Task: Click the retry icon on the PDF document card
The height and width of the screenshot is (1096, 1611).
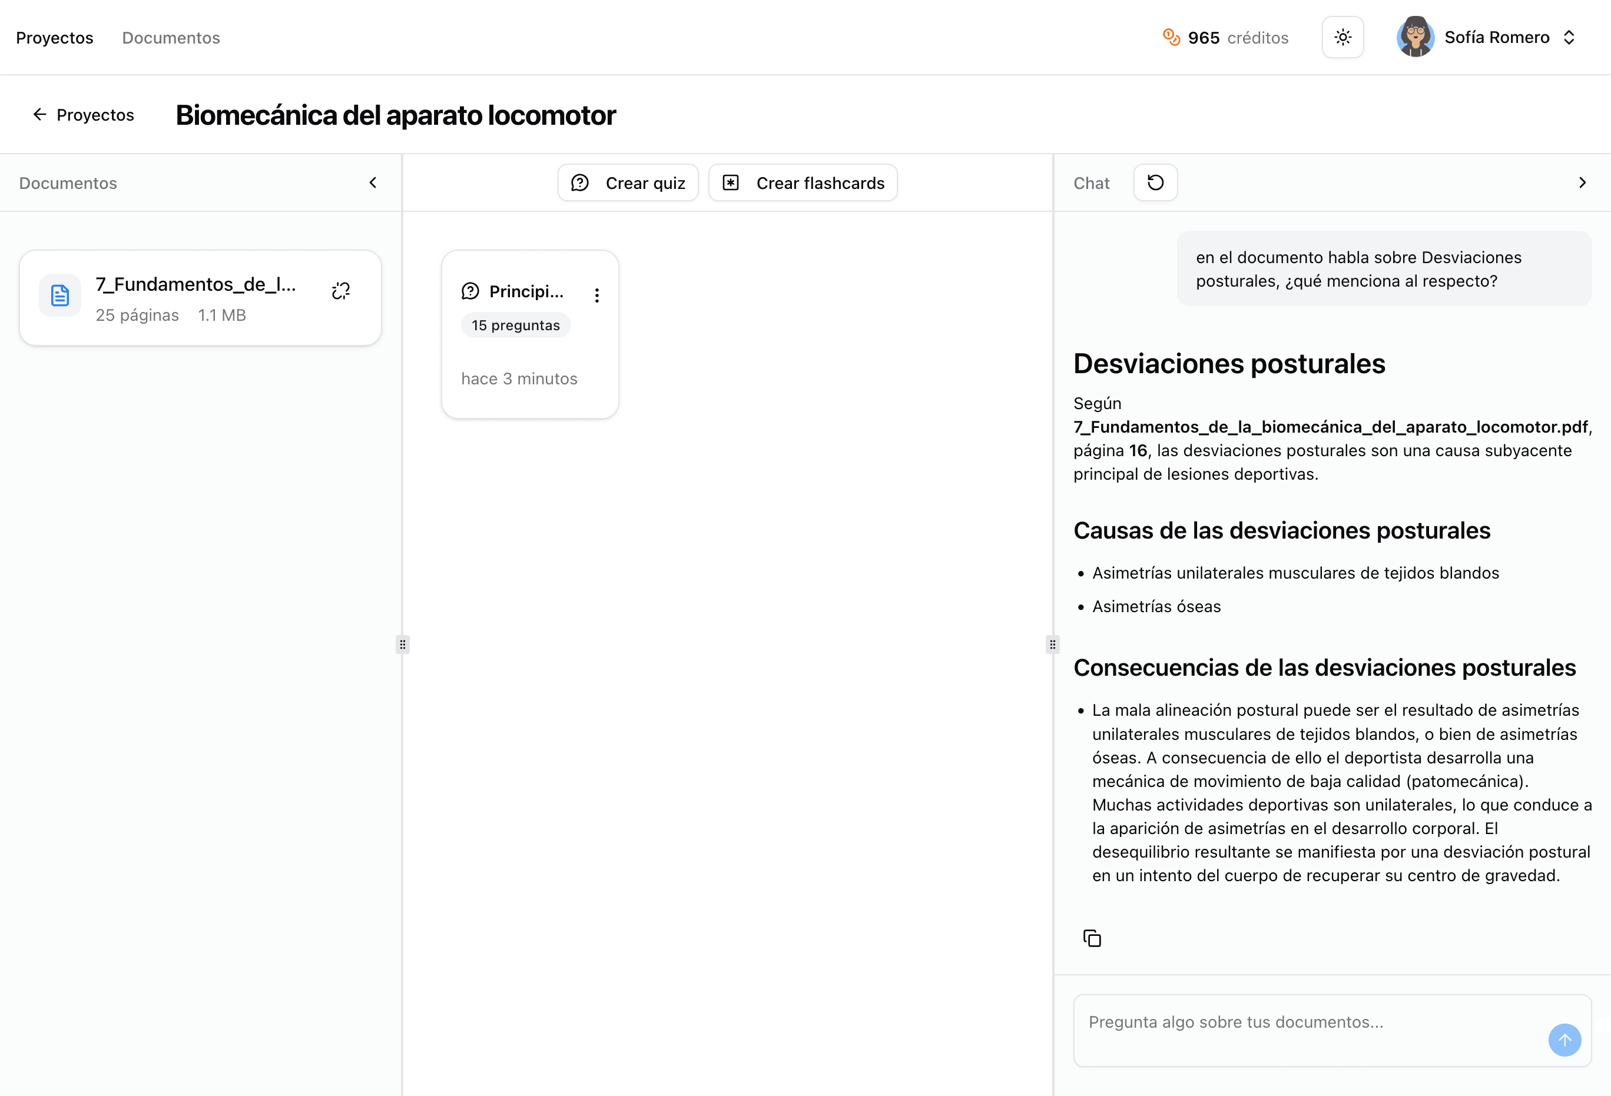Action: click(x=340, y=290)
